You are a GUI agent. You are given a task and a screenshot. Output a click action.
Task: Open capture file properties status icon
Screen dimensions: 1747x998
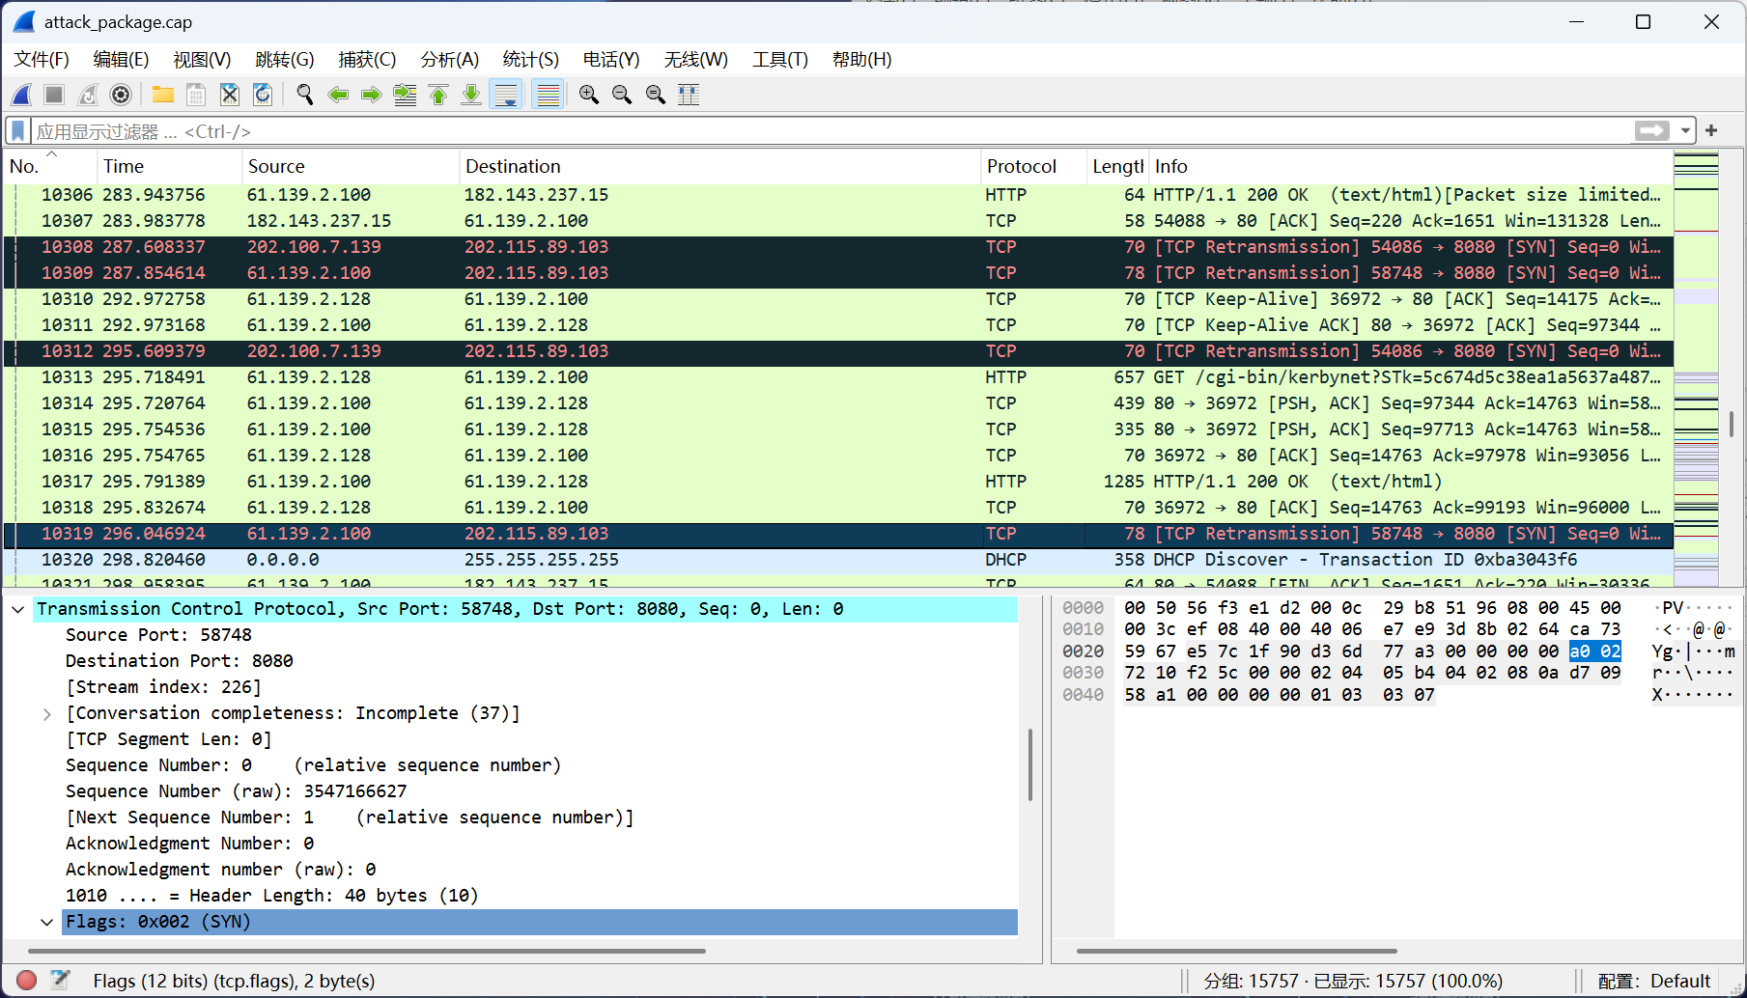tap(60, 981)
